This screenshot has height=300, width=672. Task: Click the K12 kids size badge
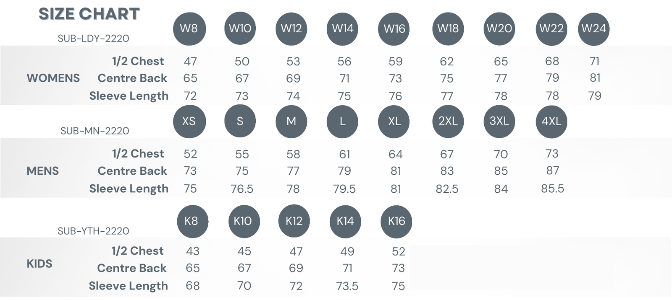294,221
